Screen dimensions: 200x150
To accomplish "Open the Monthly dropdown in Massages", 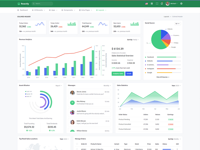I will [x=107, y=85].
